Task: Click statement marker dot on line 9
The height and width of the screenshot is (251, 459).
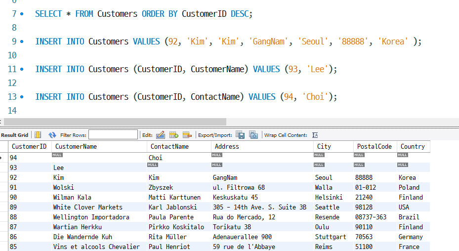Action: (x=22, y=42)
